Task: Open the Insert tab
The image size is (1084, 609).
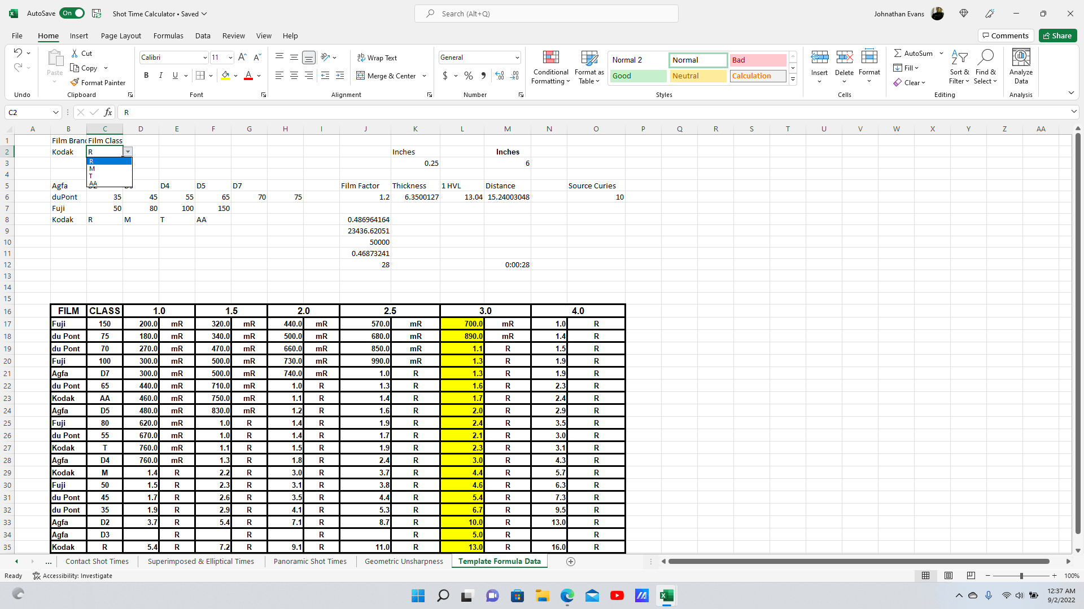Action: coord(79,36)
